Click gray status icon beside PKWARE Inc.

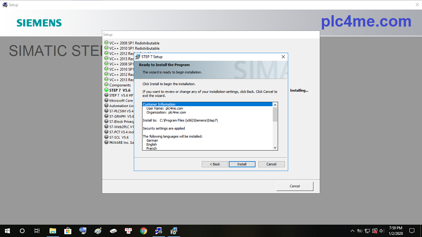[x=106, y=142]
